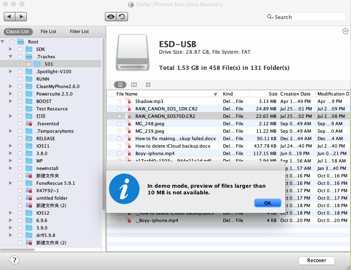Image resolution: width=351 pixels, height=270 pixels.
Task: Expand the Powersuite 2.5.0 folder
Action: pyautogui.click(x=10, y=93)
